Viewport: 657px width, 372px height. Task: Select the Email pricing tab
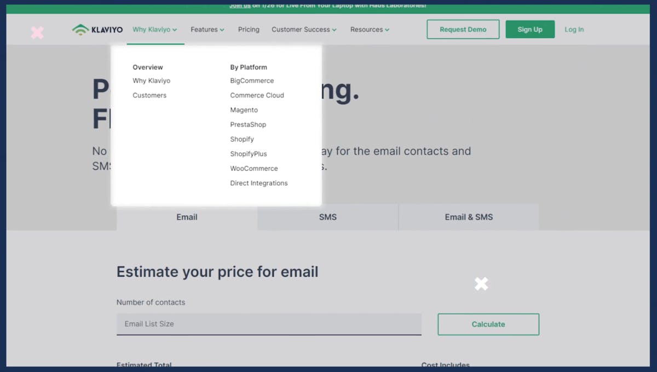click(x=187, y=217)
